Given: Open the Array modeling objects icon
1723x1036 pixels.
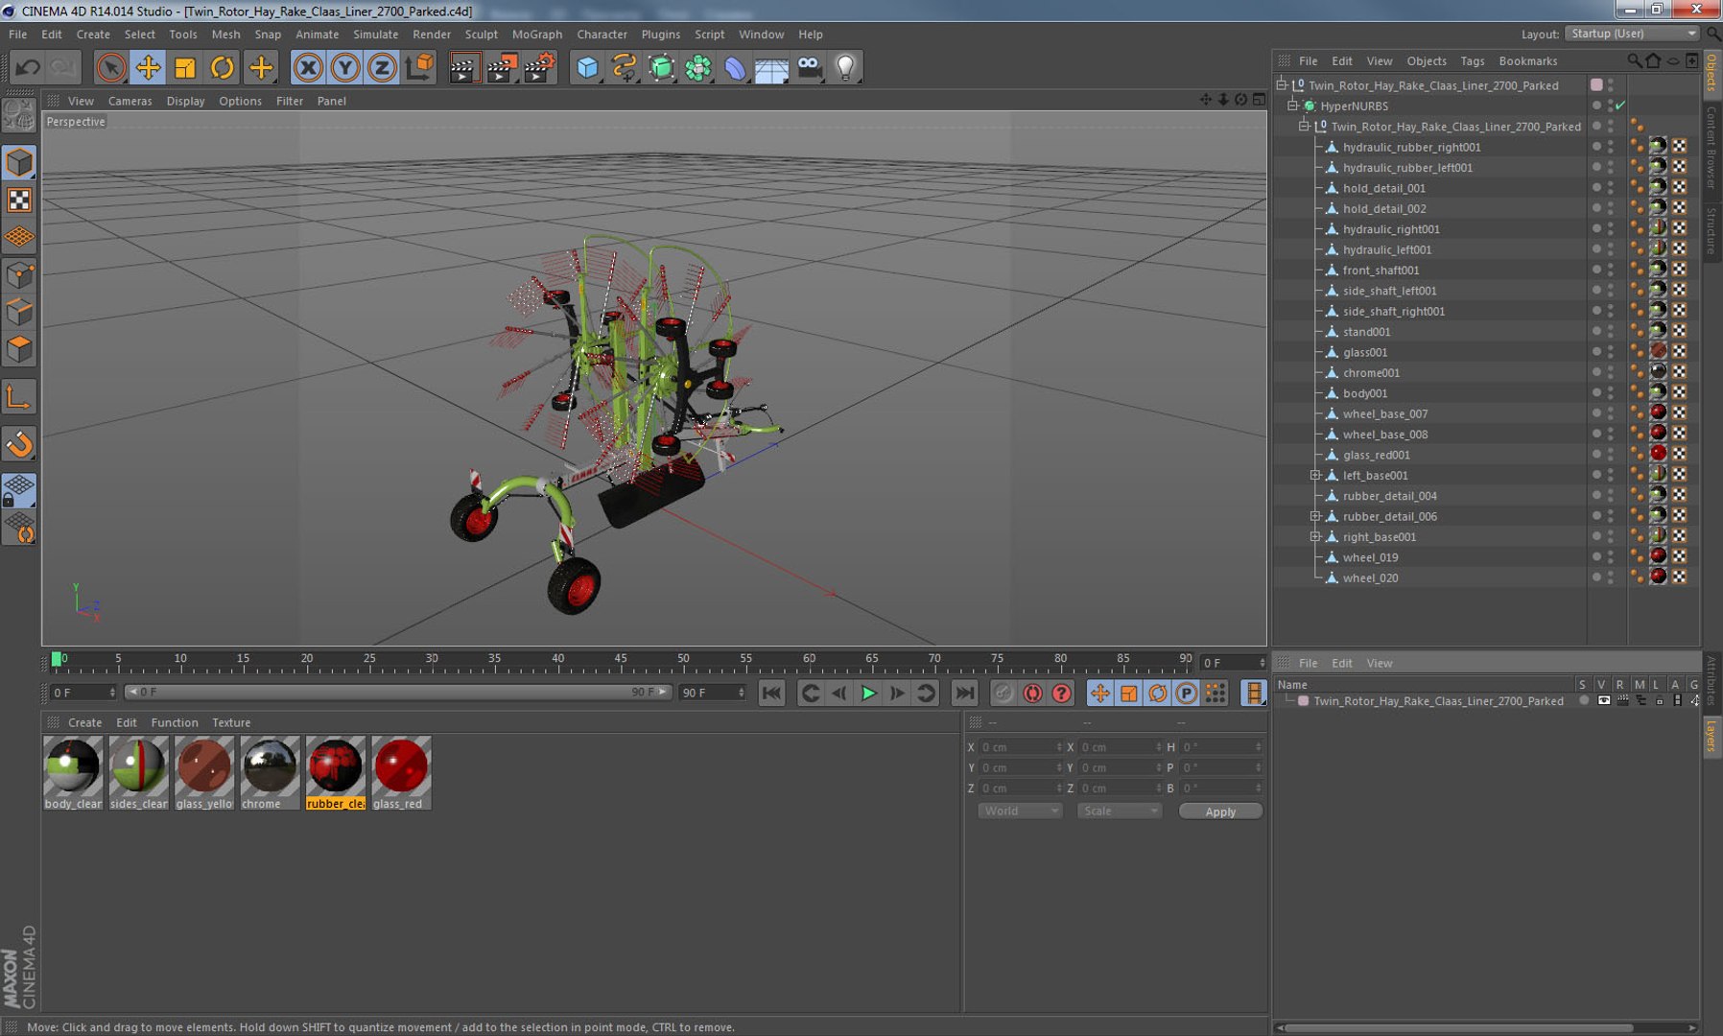Looking at the screenshot, I should [x=698, y=67].
